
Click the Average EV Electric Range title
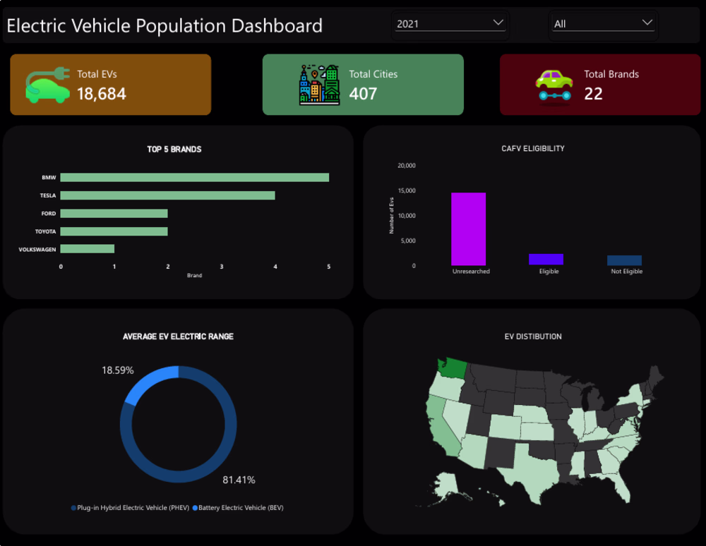pyautogui.click(x=179, y=336)
